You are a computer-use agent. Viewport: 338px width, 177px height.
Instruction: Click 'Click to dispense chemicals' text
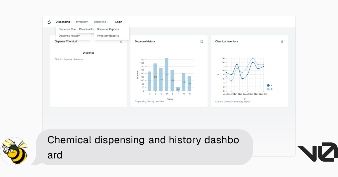(x=69, y=59)
